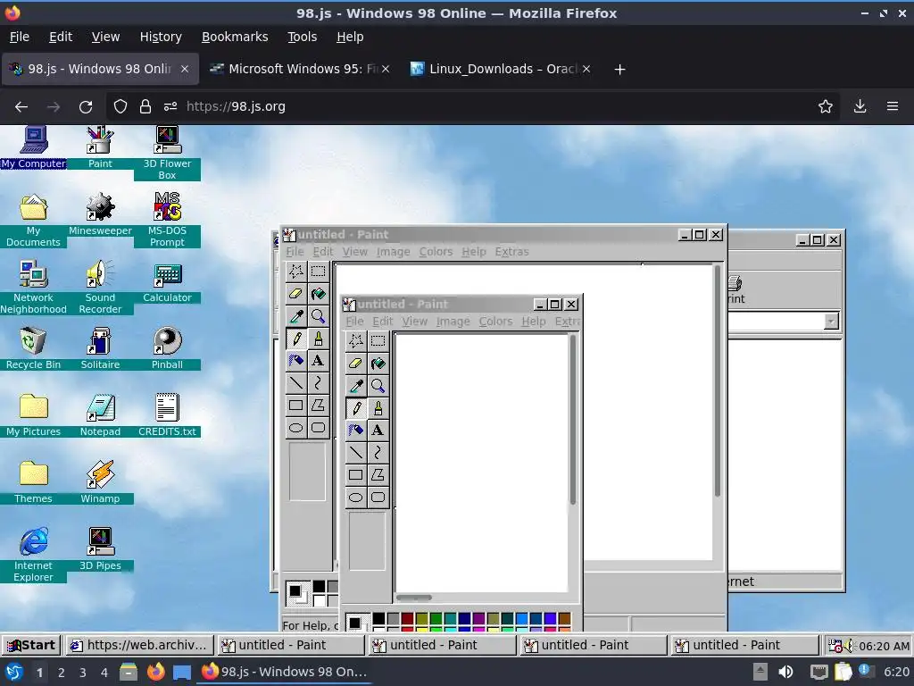This screenshot has width=914, height=686.
Task: Select Pencil tool in back Paint window
Action: point(296,339)
